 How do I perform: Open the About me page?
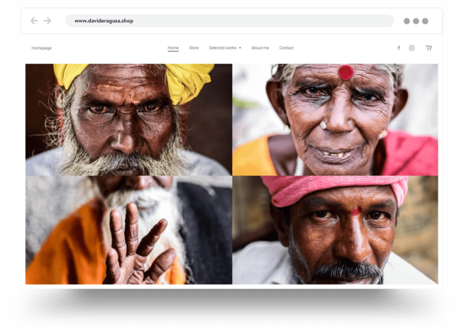click(x=260, y=48)
